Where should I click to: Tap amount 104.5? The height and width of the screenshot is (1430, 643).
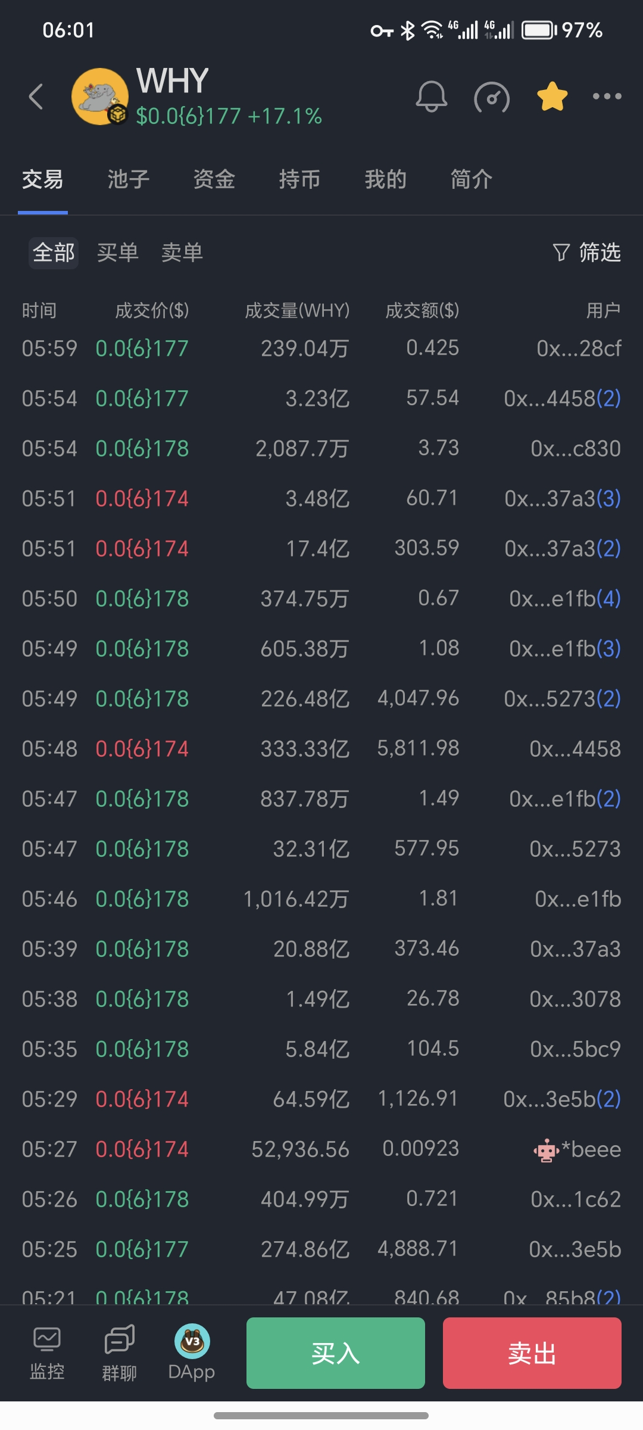tap(433, 1049)
